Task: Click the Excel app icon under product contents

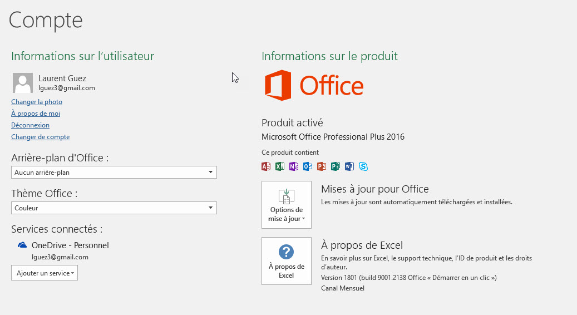Action: pyautogui.click(x=280, y=166)
